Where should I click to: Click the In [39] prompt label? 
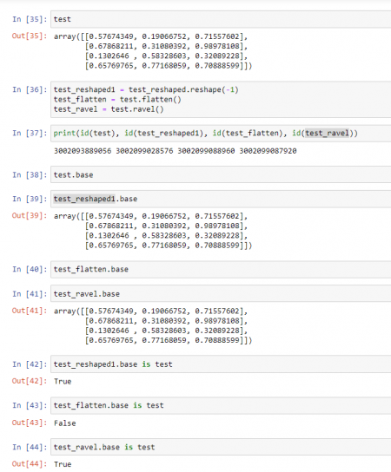30,199
